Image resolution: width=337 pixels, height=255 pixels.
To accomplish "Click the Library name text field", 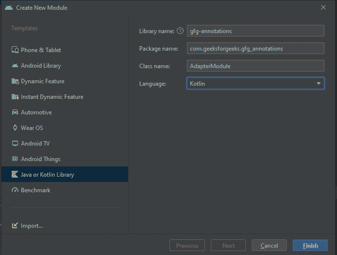I will [255, 31].
